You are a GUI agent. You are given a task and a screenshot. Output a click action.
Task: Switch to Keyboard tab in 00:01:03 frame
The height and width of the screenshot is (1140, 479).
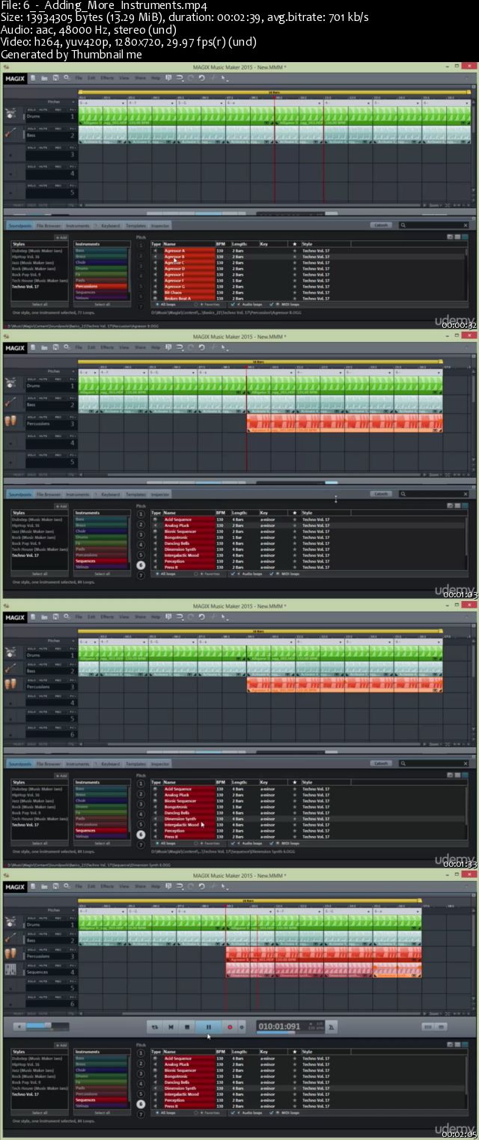(x=111, y=494)
